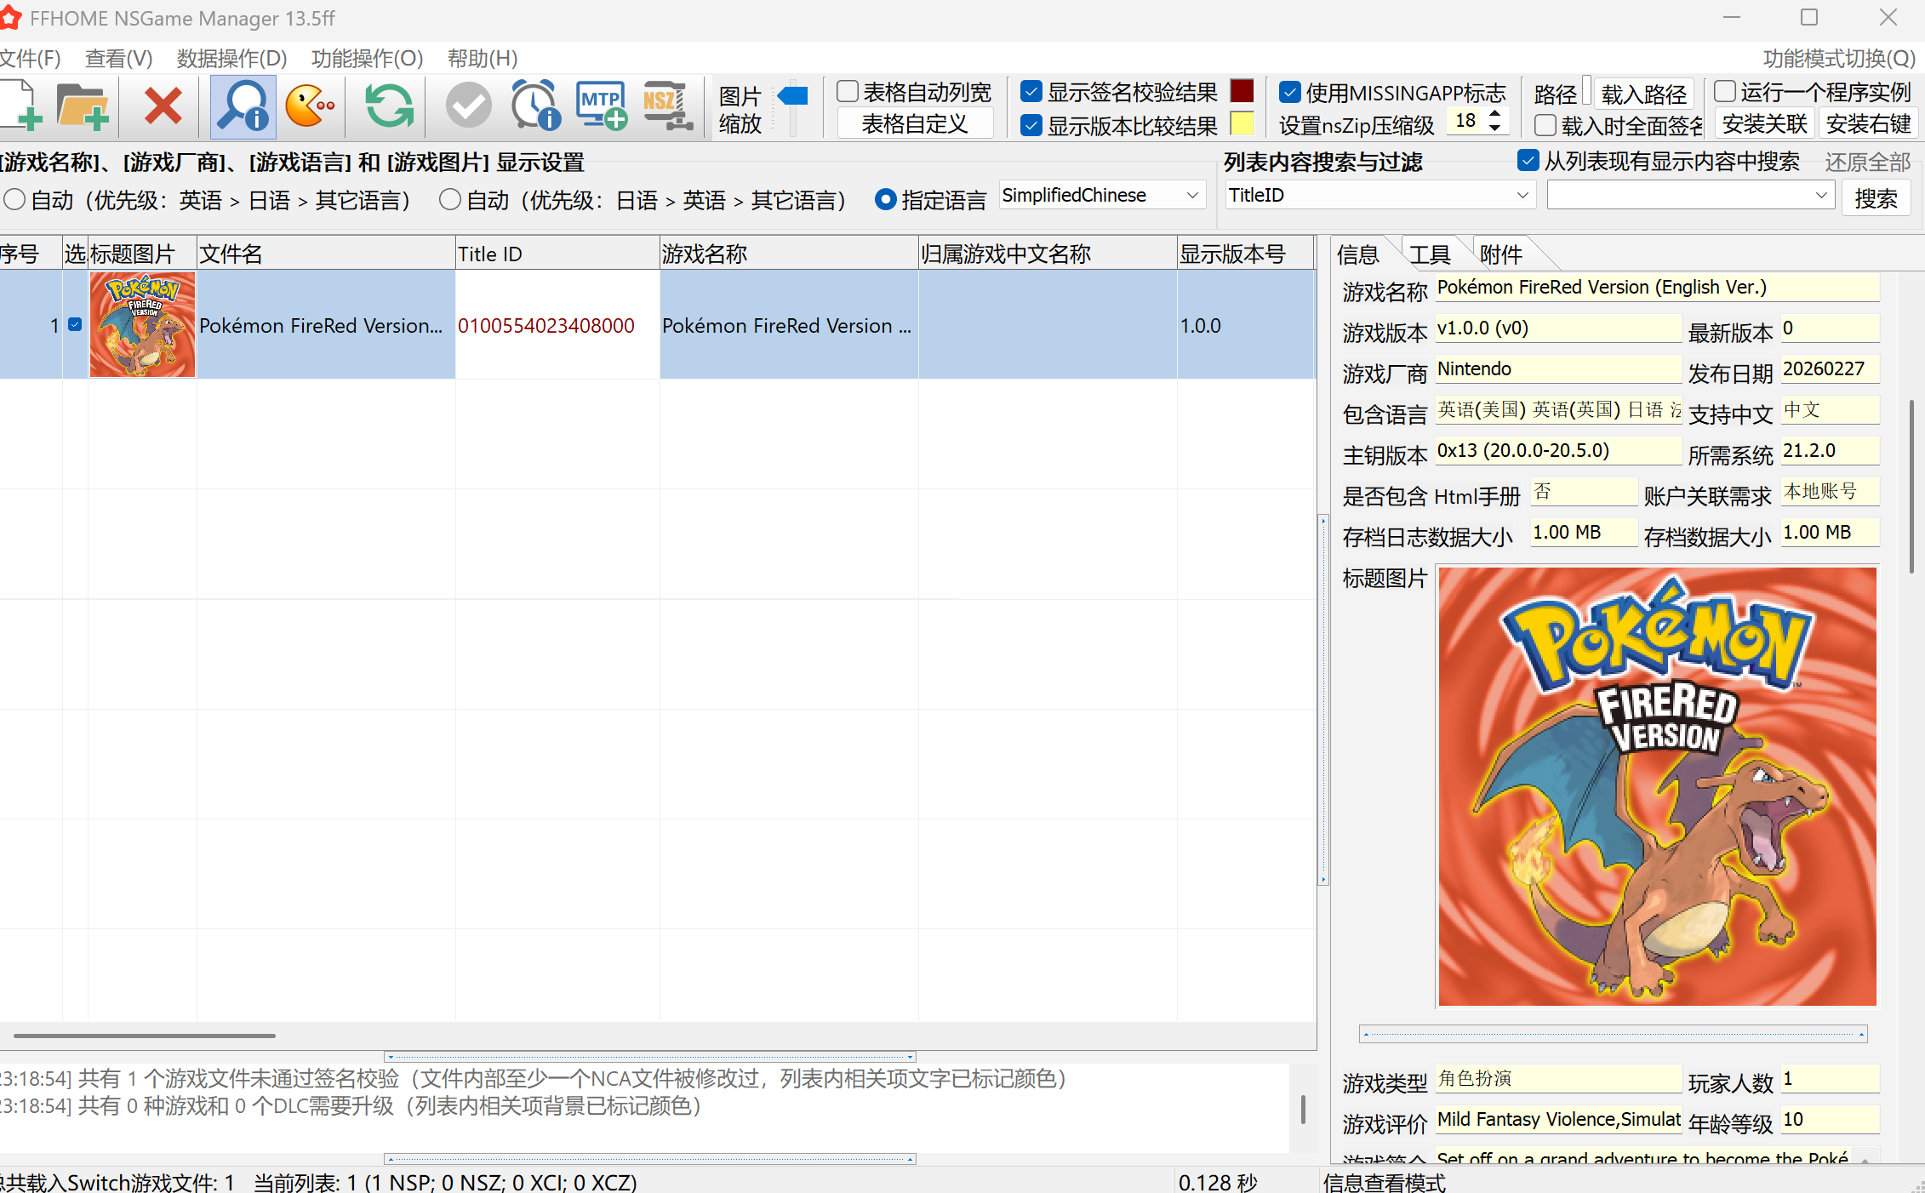Click the 游戏名称 column header

(789, 254)
